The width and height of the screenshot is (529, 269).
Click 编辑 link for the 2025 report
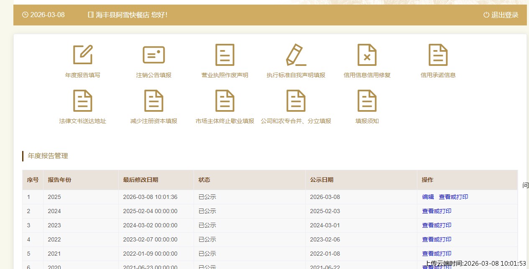[x=428, y=197]
